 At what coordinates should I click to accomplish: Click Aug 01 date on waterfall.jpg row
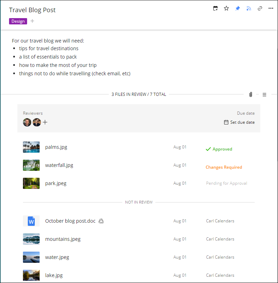[x=180, y=165]
